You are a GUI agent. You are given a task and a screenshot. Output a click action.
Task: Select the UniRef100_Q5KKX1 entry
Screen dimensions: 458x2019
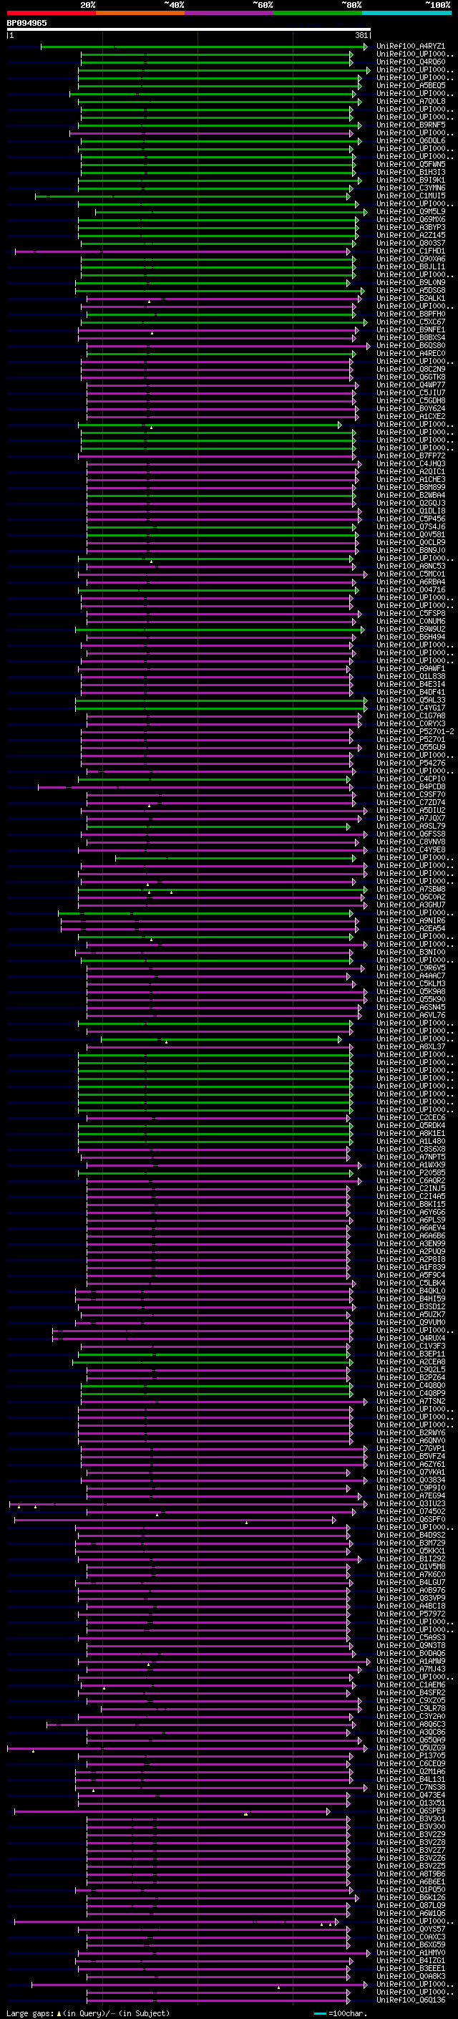[x=411, y=1551]
